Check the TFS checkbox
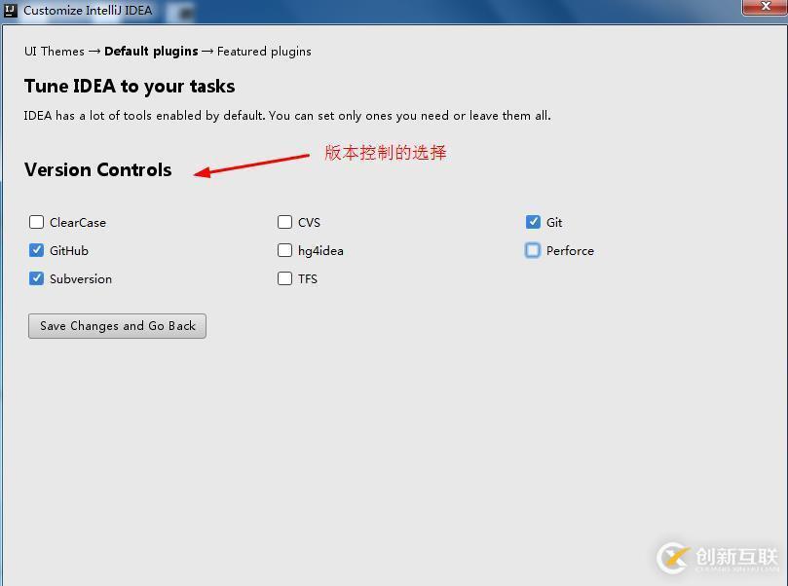The height and width of the screenshot is (586, 788). tap(284, 278)
